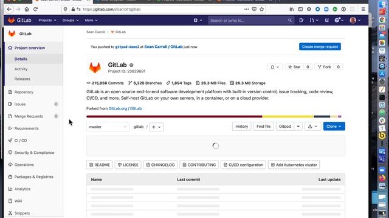Open the navbar Issues icon

301,20
